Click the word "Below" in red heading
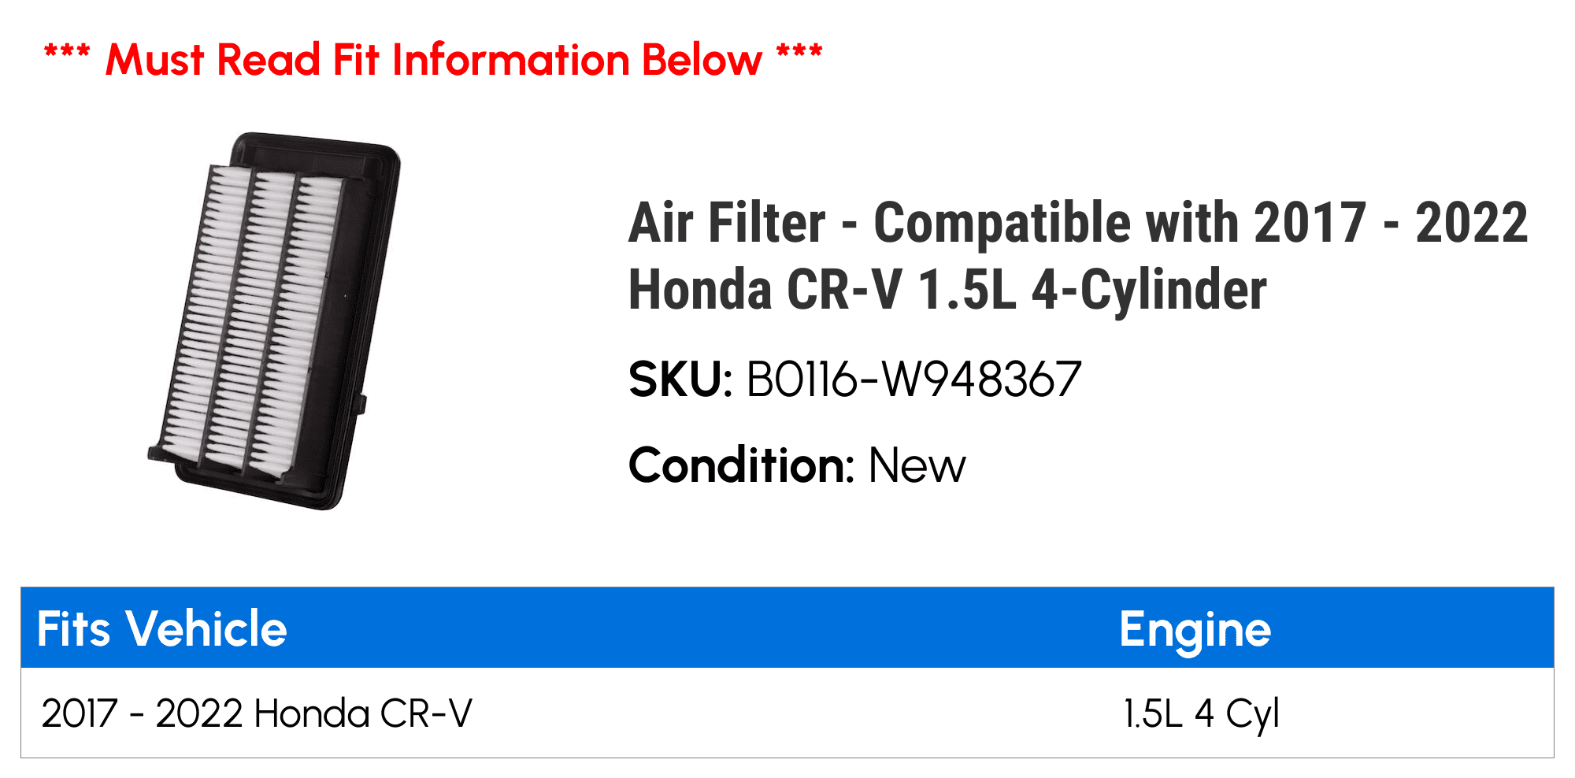Image resolution: width=1575 pixels, height=778 pixels. coord(702,60)
